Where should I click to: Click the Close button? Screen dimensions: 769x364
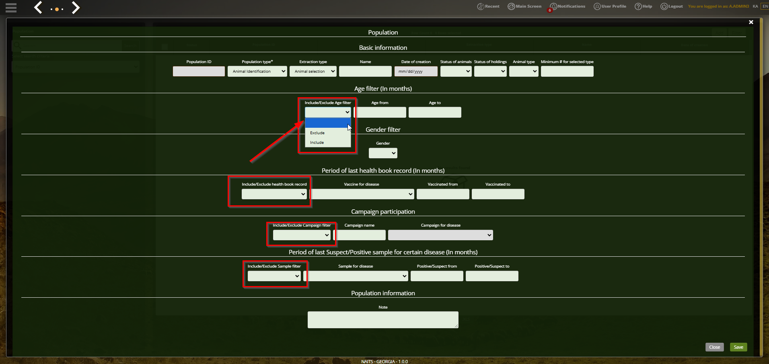(715, 347)
